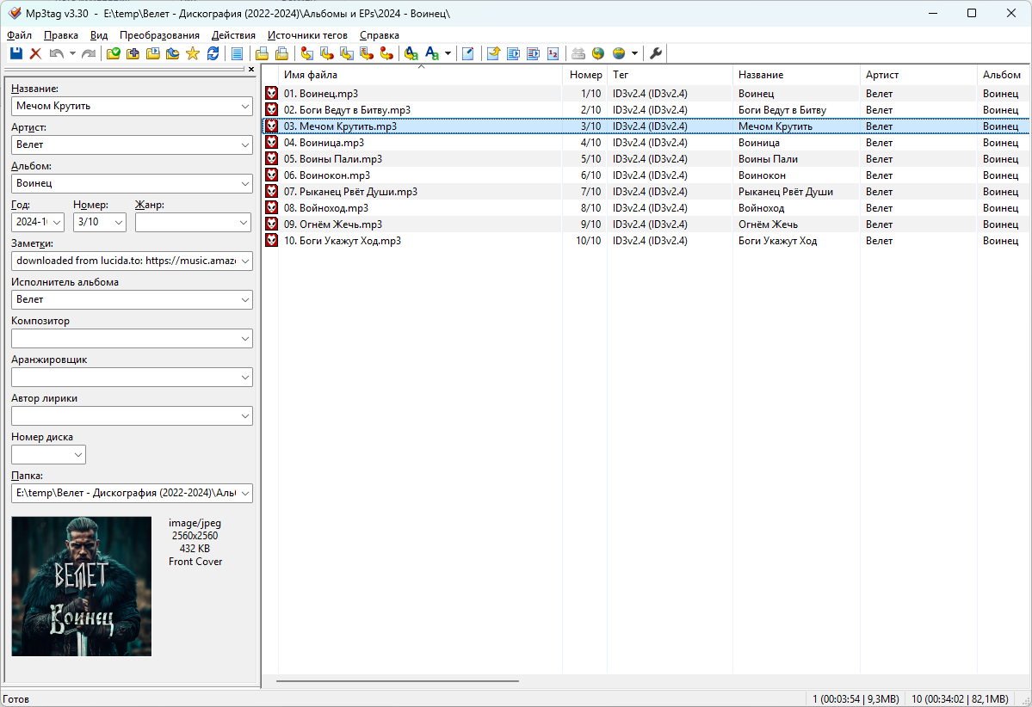Open the Источники тегов menu
This screenshot has height=707, width=1032.
pyautogui.click(x=307, y=35)
